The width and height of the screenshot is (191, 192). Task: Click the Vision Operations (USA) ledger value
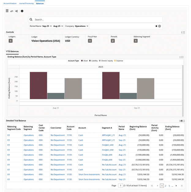click(x=46, y=41)
